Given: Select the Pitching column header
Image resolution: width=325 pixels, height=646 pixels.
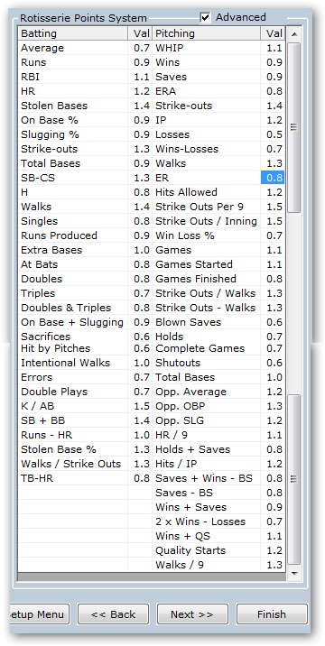Looking at the screenshot, I should coord(207,33).
